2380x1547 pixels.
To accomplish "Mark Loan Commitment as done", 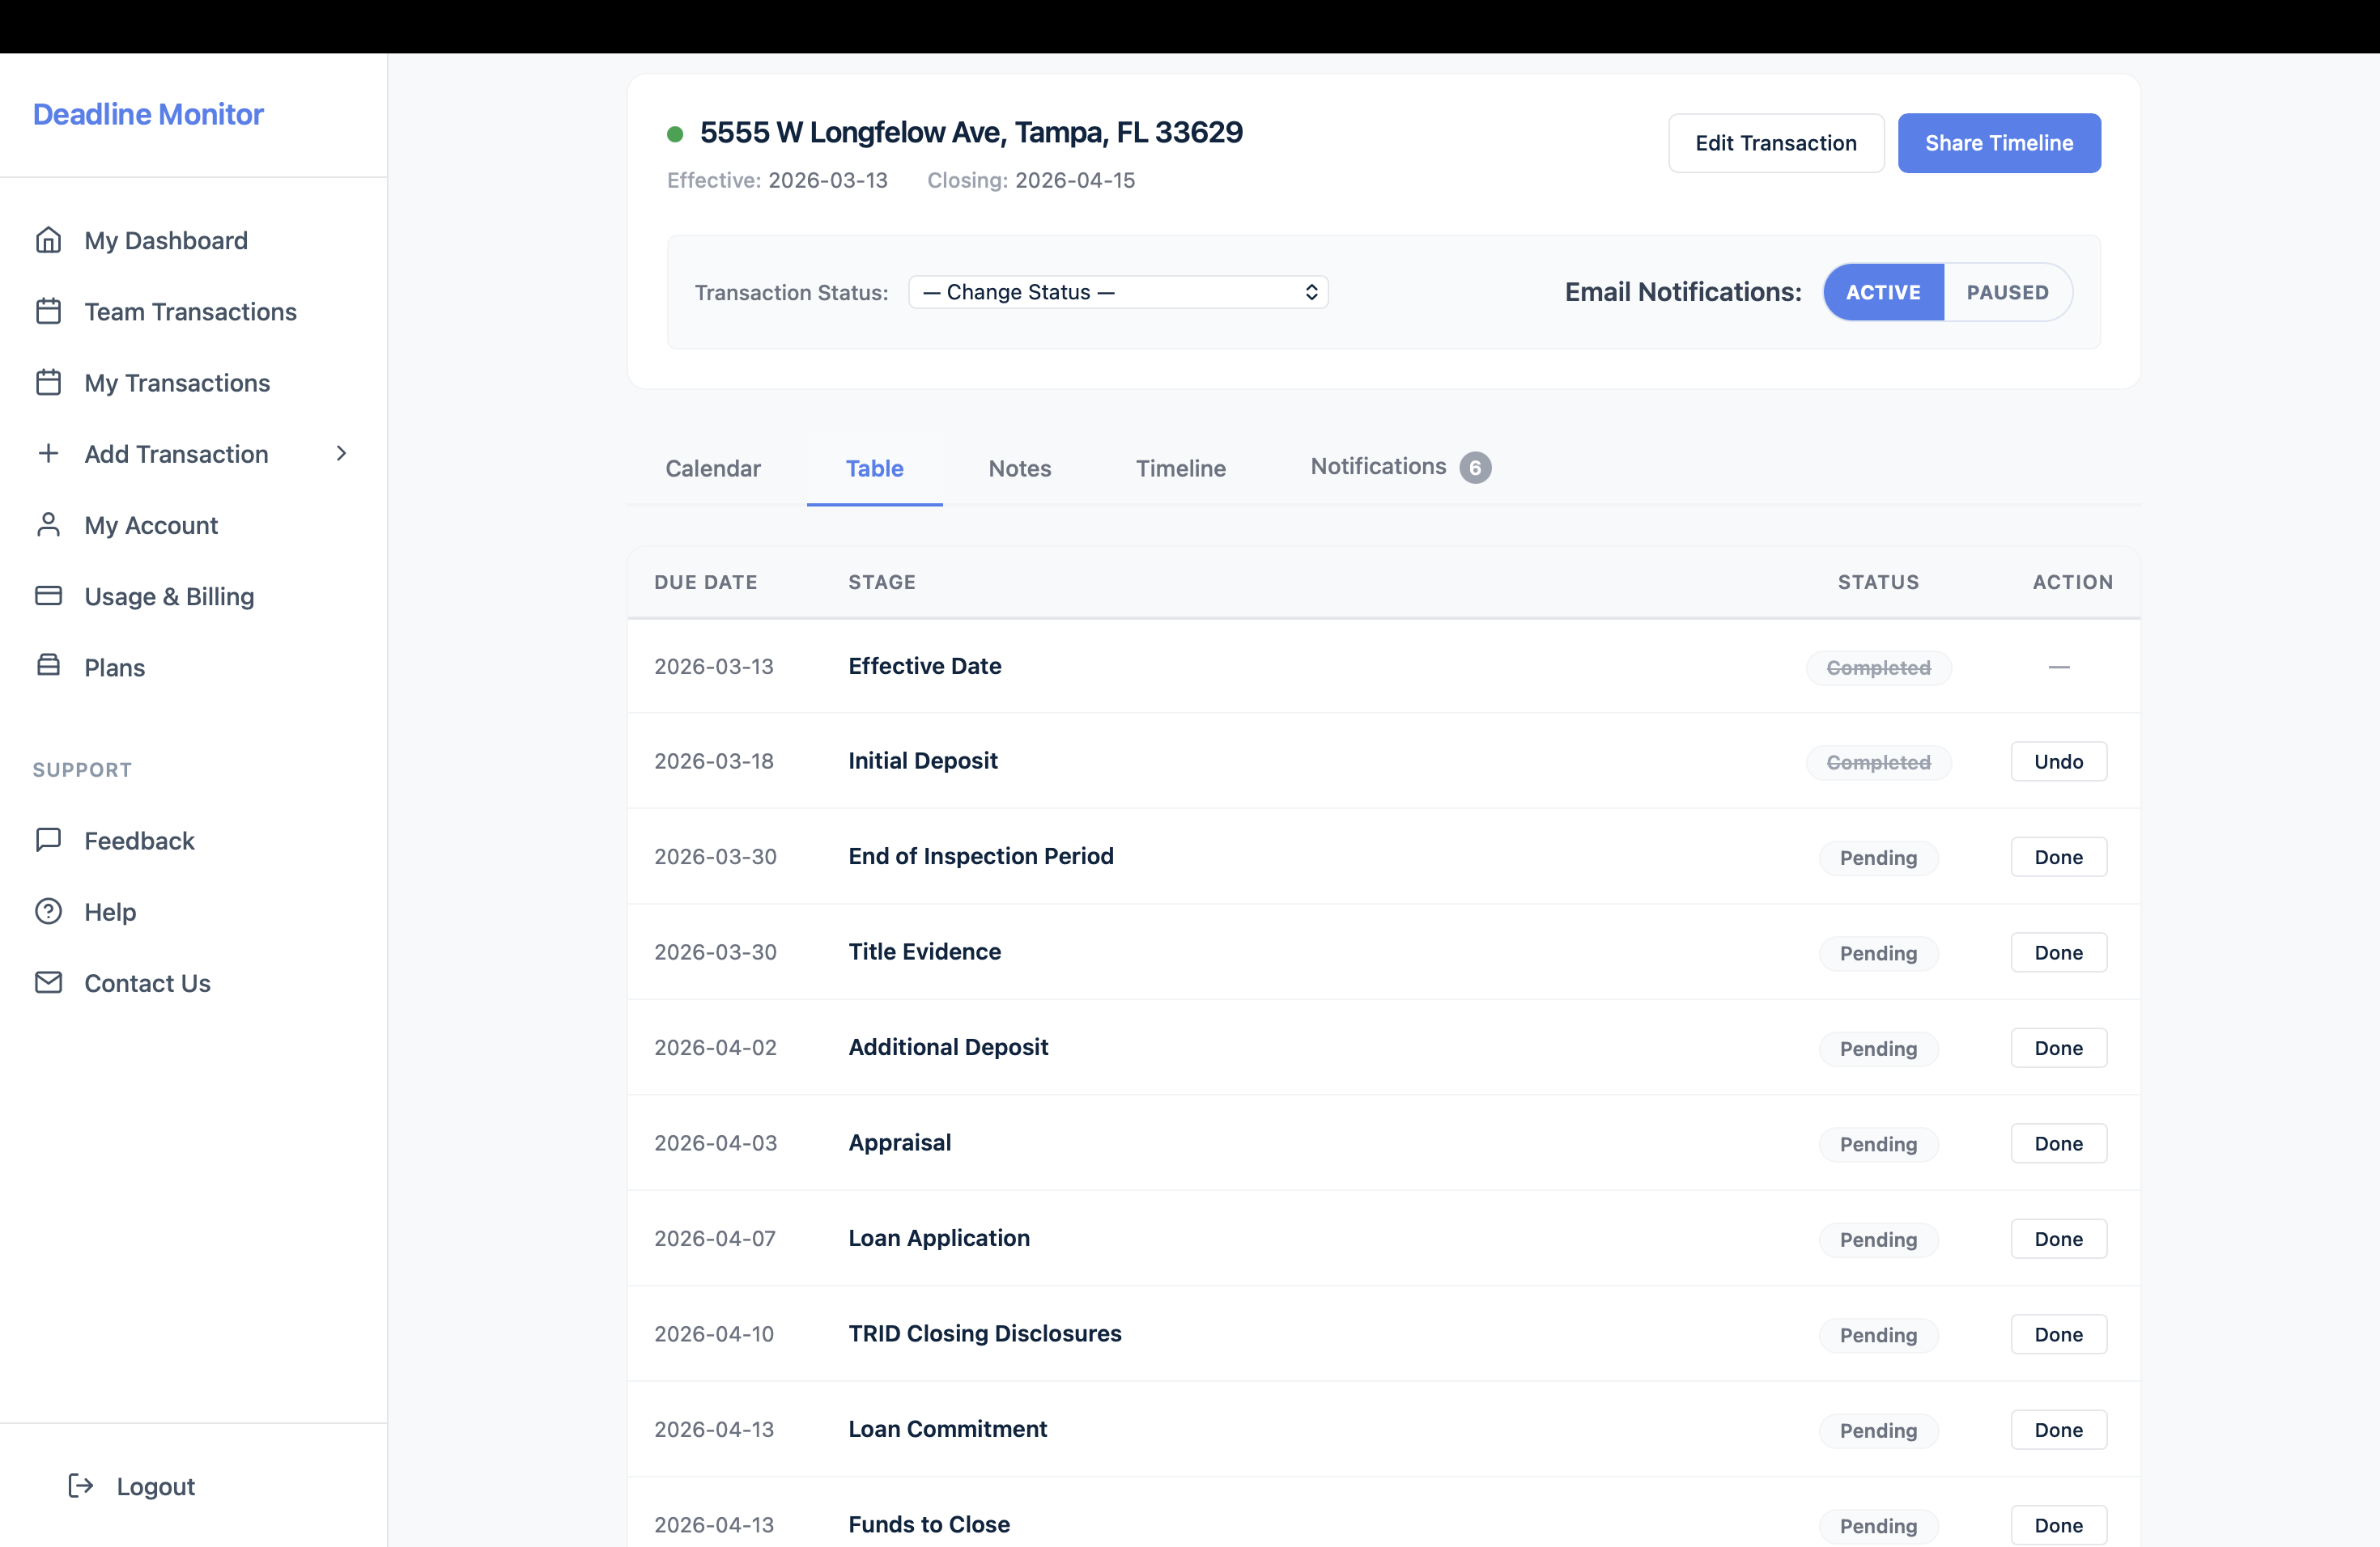I will coord(2058,1429).
